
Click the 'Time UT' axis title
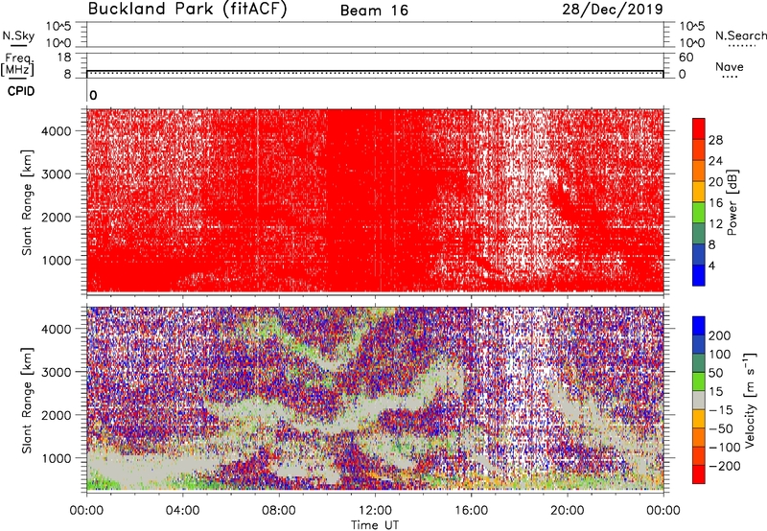click(x=375, y=524)
